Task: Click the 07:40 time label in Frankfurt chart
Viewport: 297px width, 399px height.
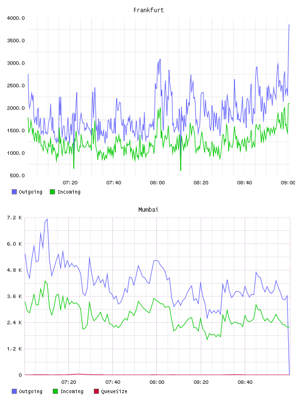Action: click(114, 183)
